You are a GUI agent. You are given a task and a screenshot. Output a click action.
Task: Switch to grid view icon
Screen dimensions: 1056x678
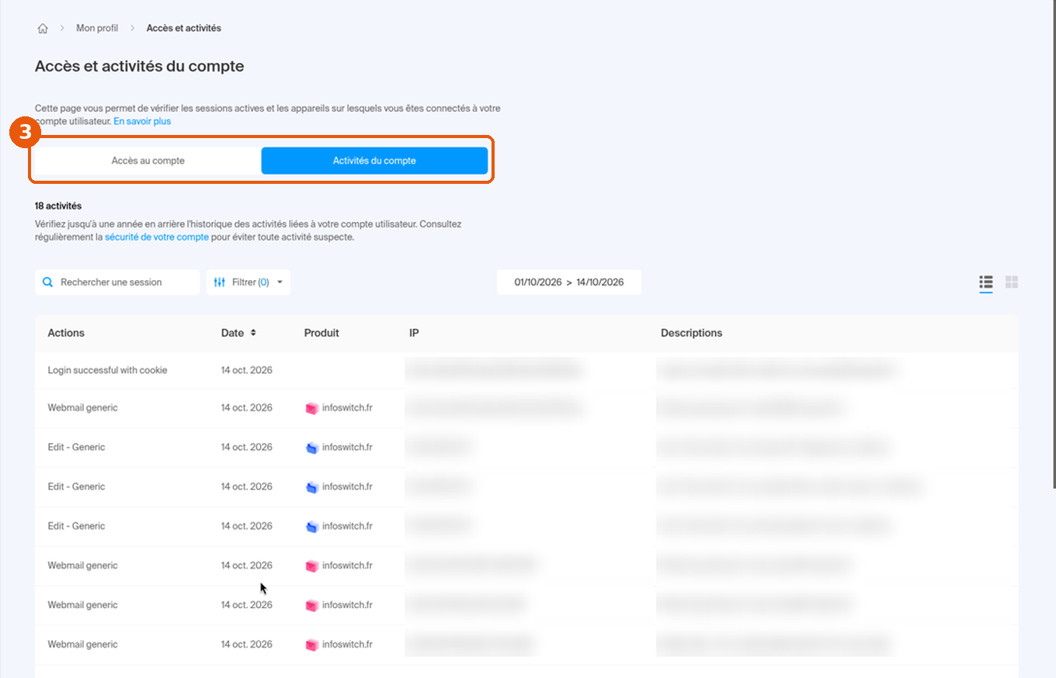(x=1012, y=282)
